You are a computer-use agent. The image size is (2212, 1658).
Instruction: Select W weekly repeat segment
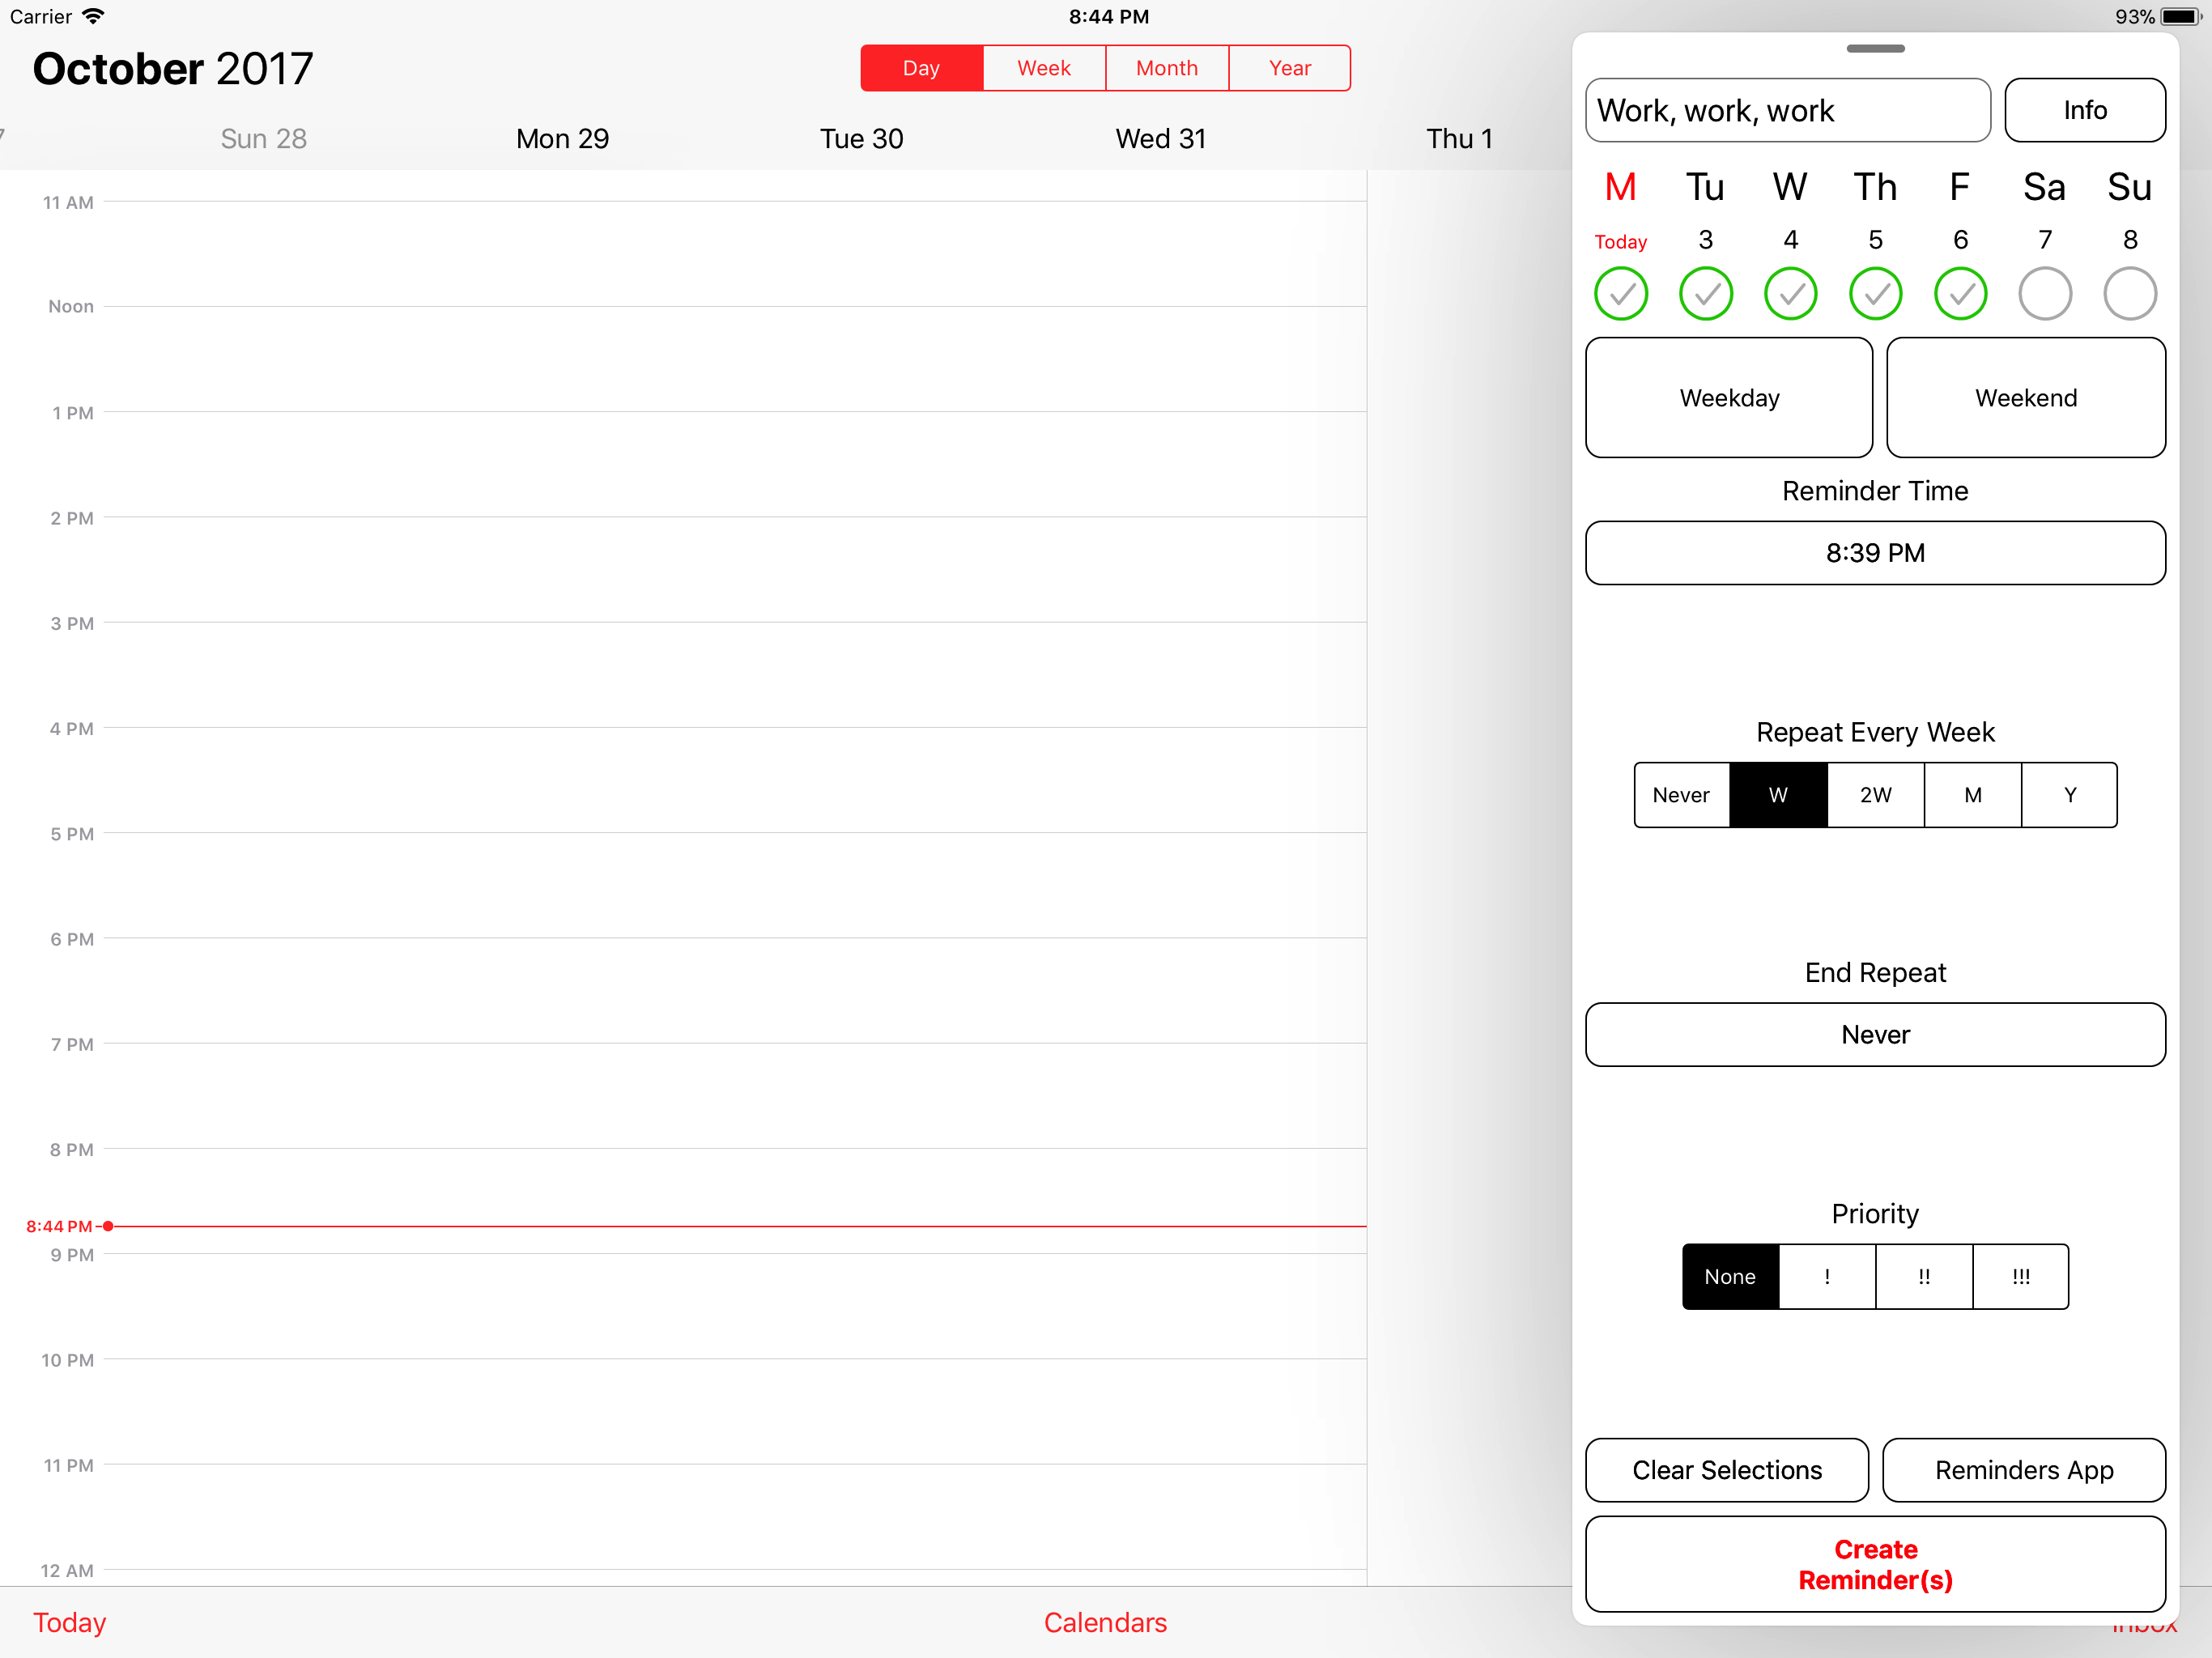coord(1778,795)
